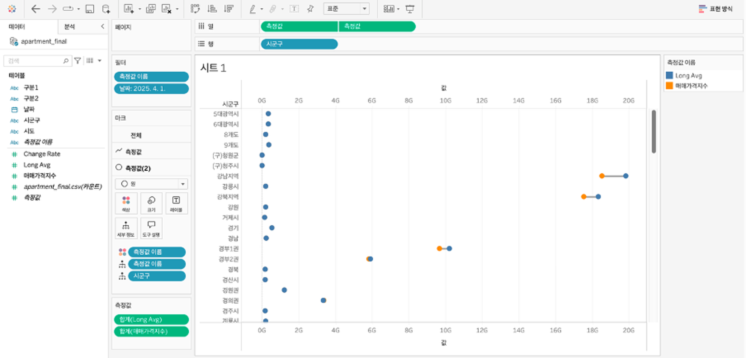Select the 측정값 line marks section

(151, 152)
